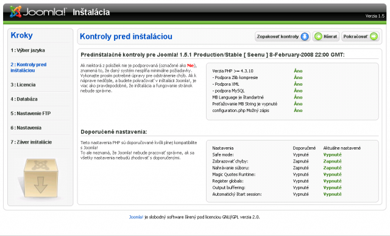Click the green forward-arrow icon on Pokračovať
Viewport: 390px width, 236px height.
pyautogui.click(x=374, y=36)
